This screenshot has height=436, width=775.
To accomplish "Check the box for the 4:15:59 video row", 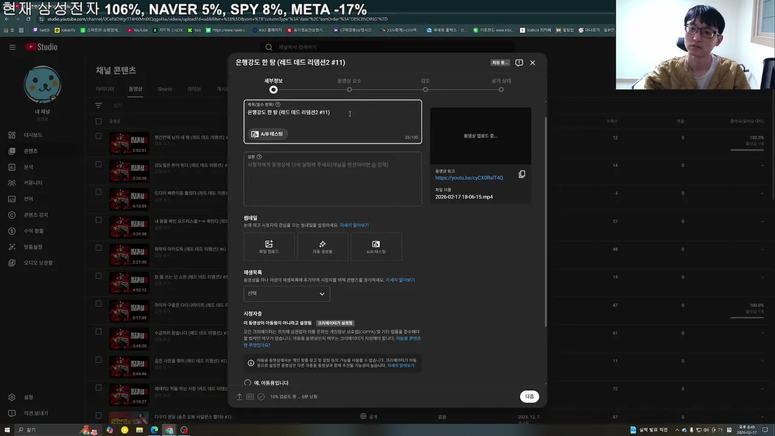I will point(99,192).
